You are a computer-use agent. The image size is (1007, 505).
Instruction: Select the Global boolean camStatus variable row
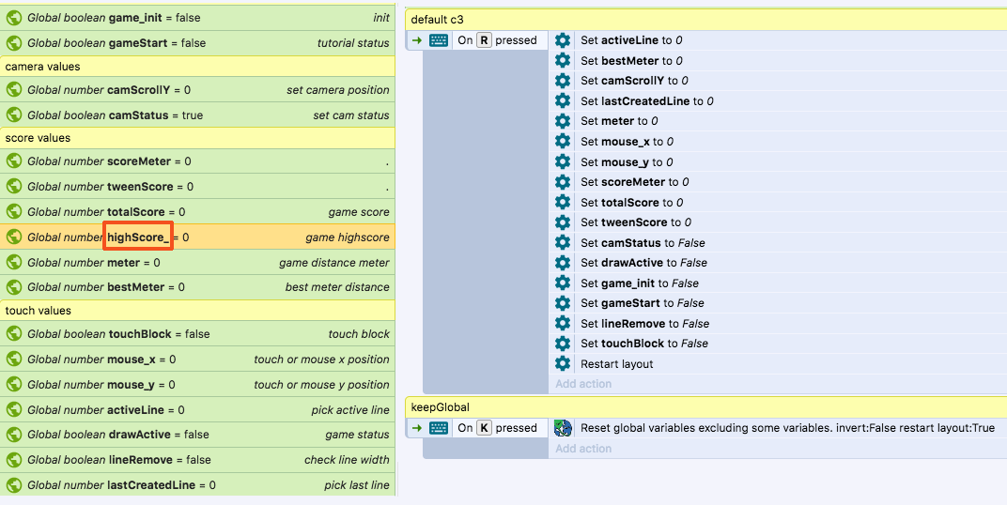point(197,115)
